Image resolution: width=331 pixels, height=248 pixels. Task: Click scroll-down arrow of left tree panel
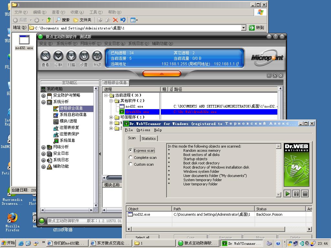pyautogui.click(x=96, y=205)
